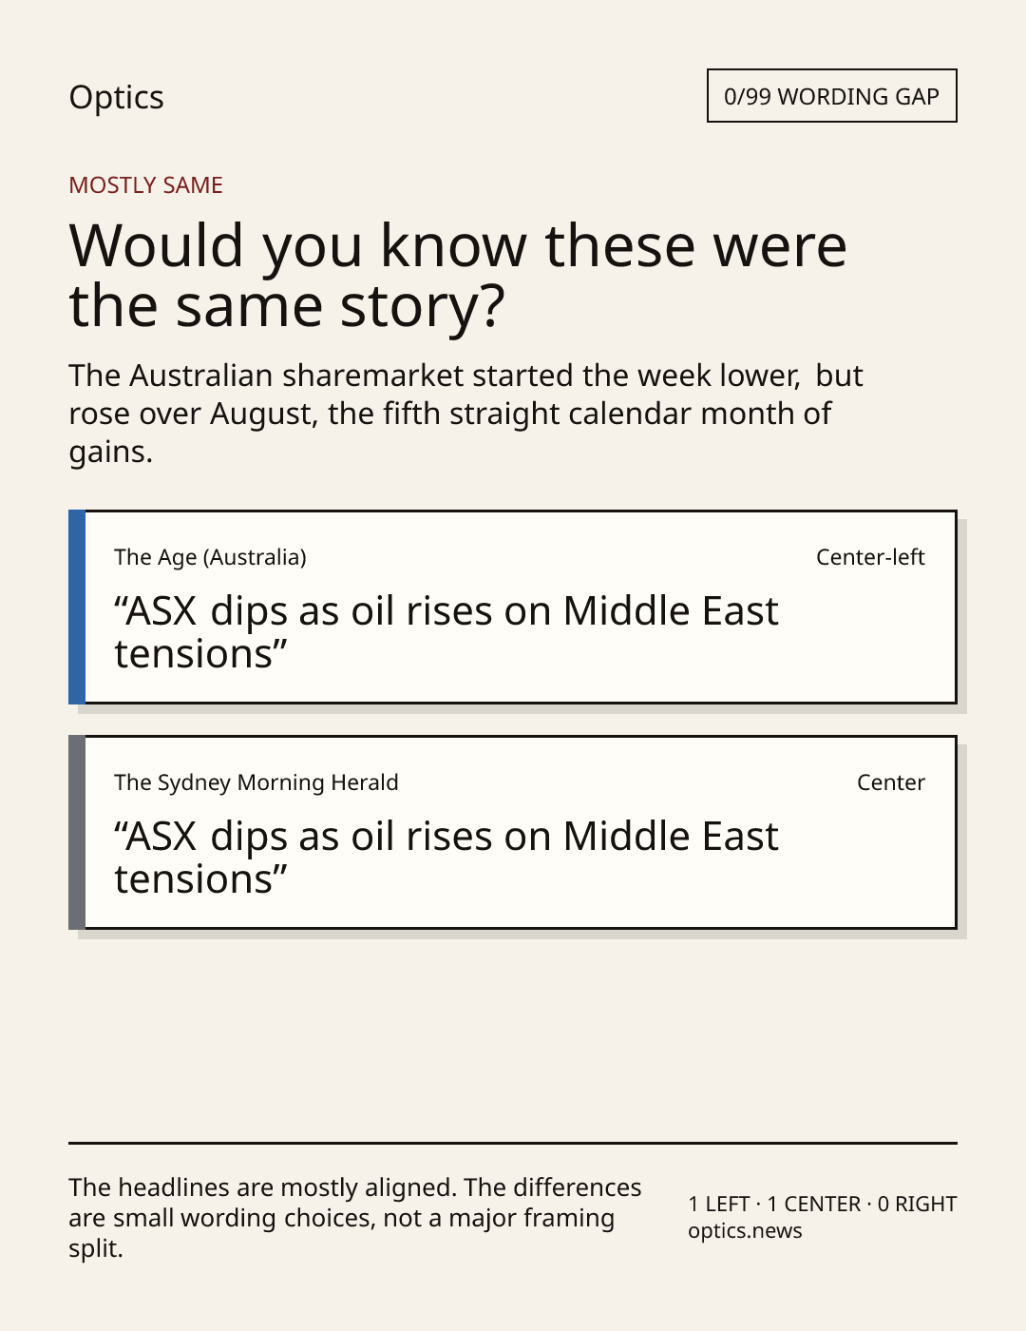Click the Australian sharemarket summary paragraph
This screenshot has height=1331, width=1026.
tap(465, 414)
